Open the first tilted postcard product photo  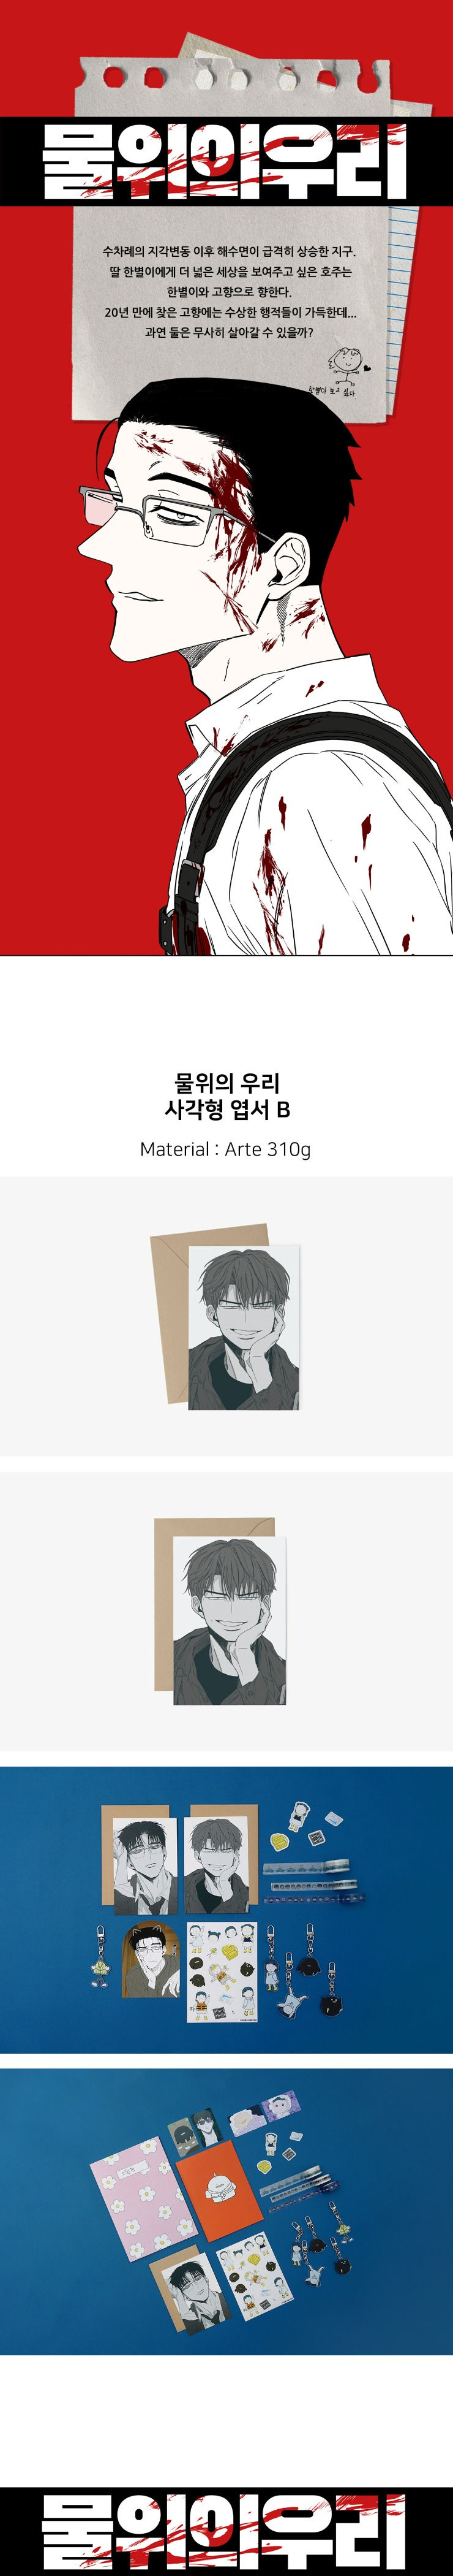[226, 1316]
